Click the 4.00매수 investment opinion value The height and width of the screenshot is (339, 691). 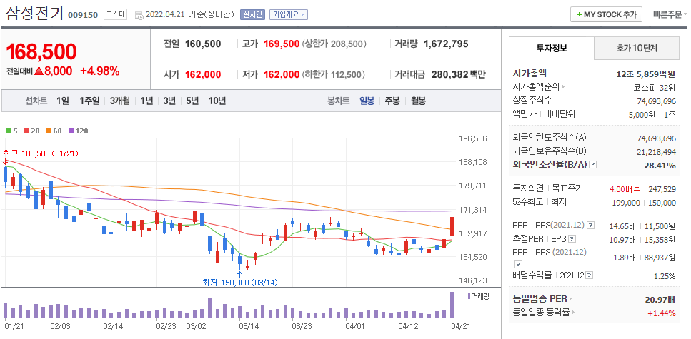(x=625, y=189)
